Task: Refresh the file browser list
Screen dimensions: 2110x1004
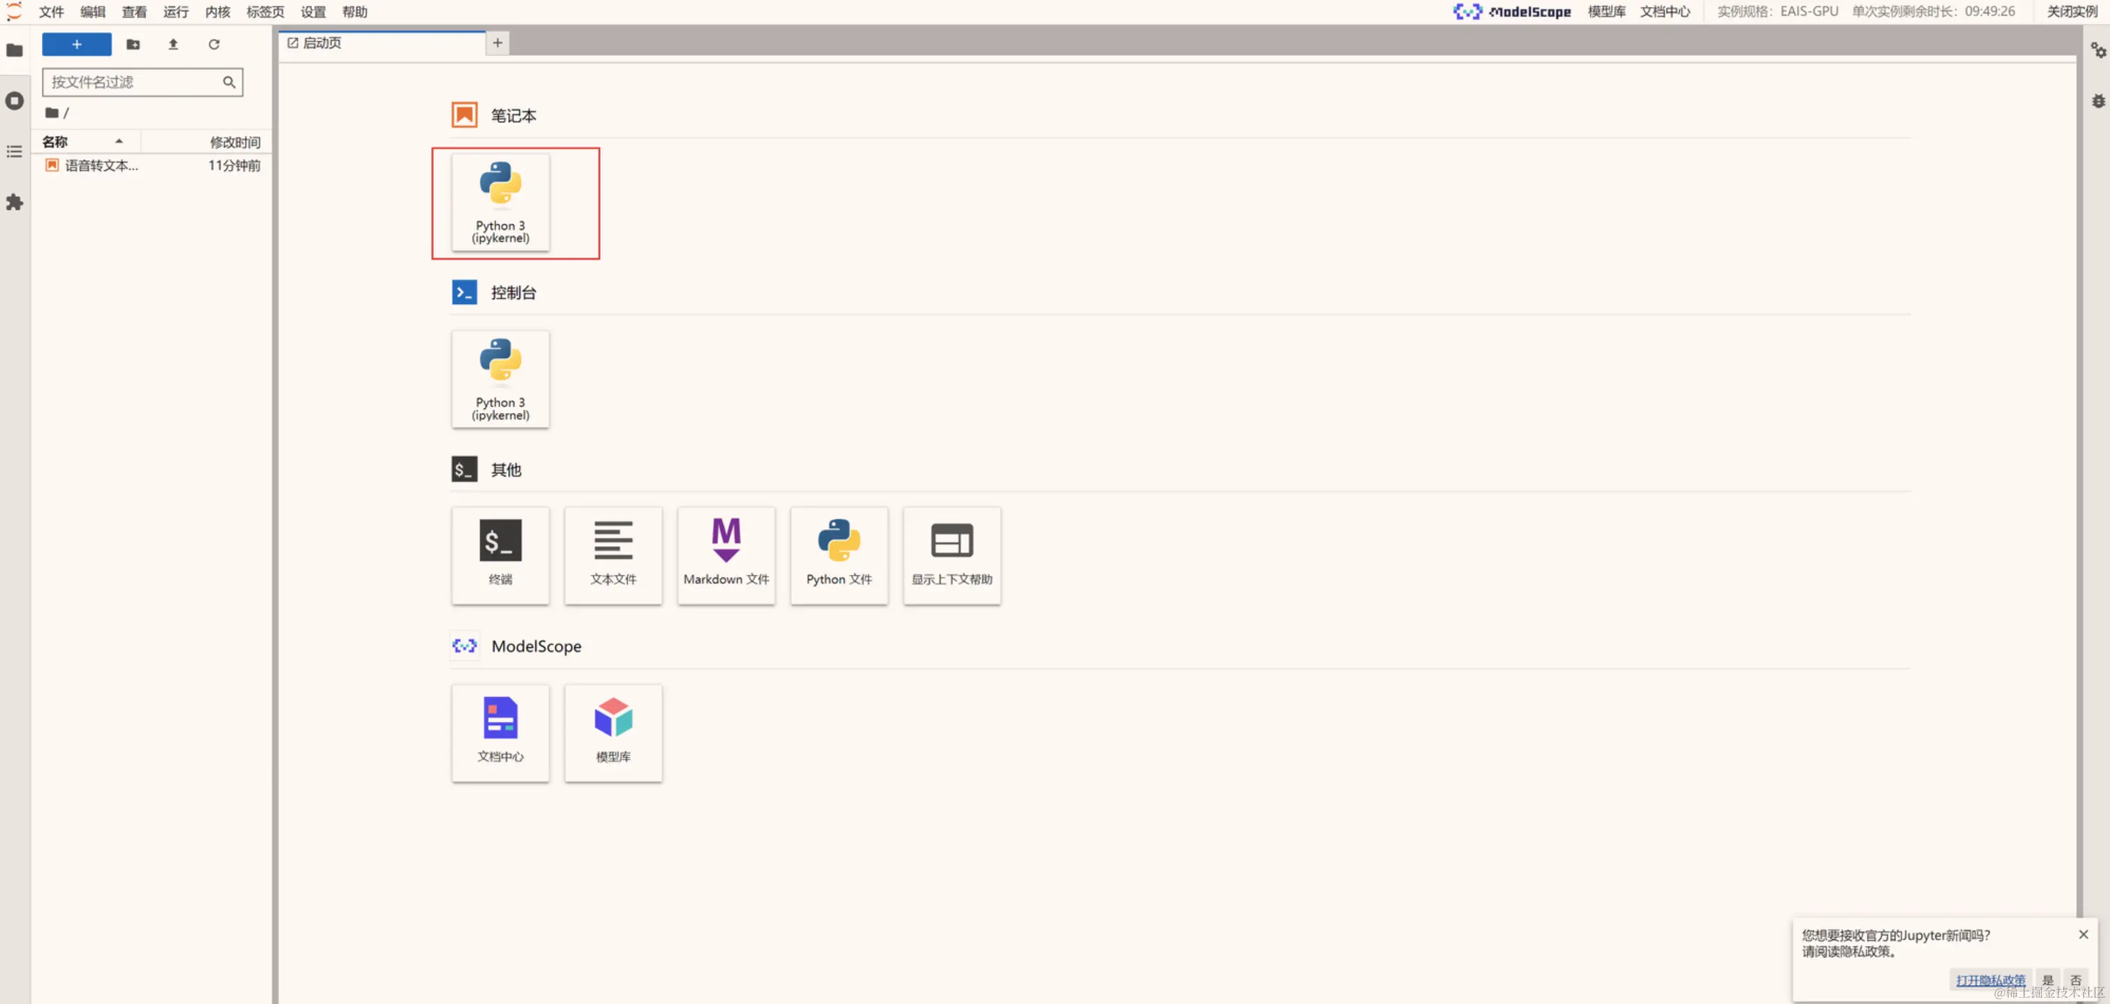Action: [214, 44]
